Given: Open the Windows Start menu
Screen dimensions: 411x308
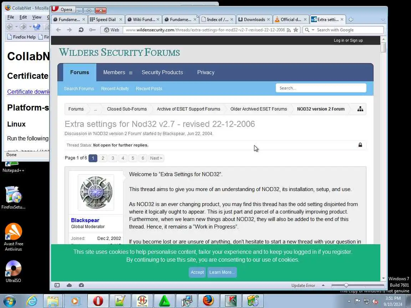Looking at the screenshot, I should coord(10,301).
